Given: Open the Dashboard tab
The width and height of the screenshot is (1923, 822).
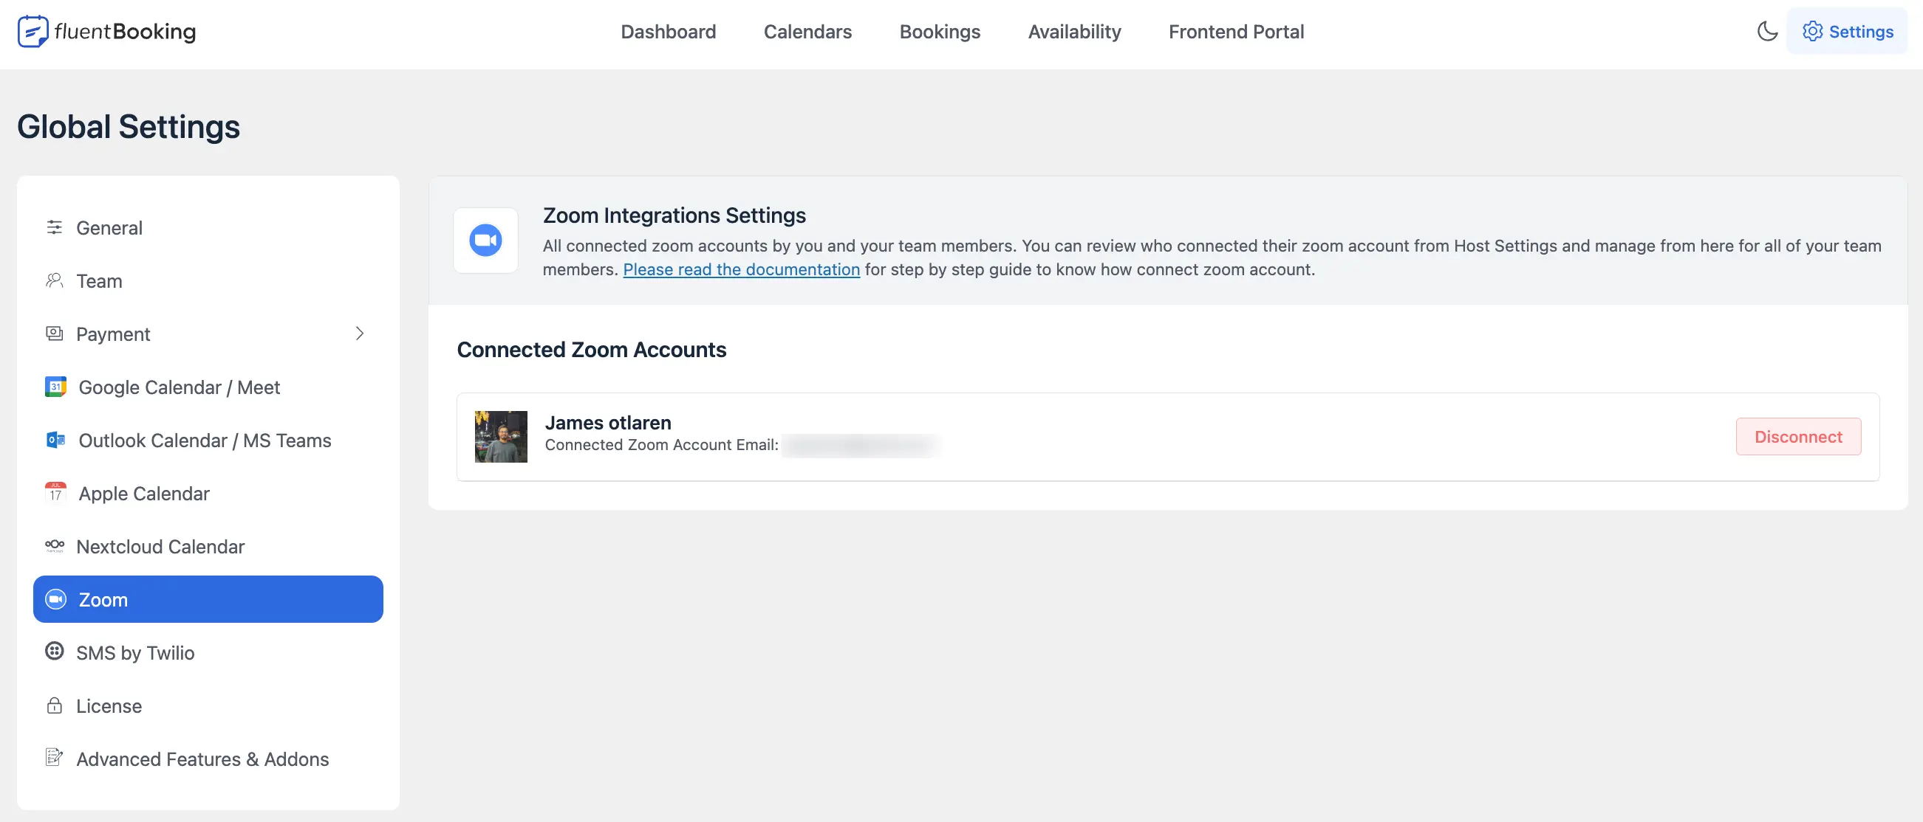Looking at the screenshot, I should [668, 31].
